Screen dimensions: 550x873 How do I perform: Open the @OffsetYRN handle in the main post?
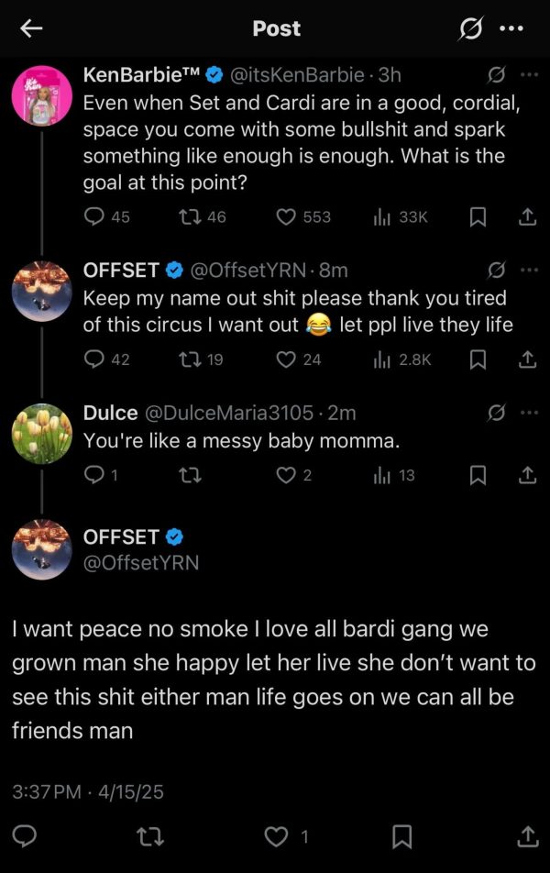(x=140, y=562)
